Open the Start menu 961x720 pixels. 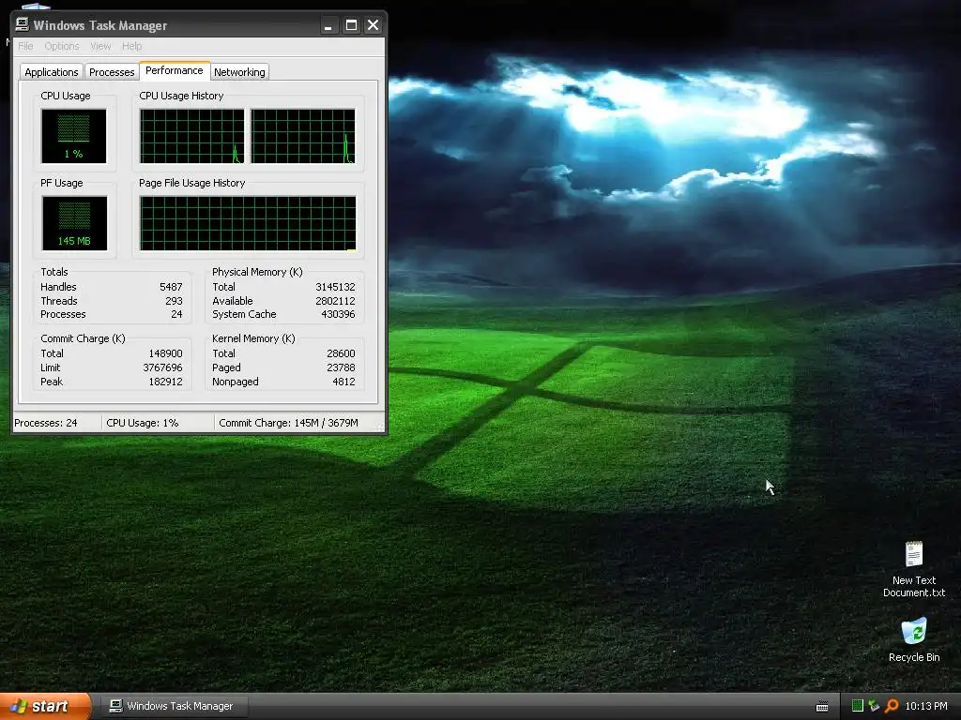pyautogui.click(x=45, y=707)
